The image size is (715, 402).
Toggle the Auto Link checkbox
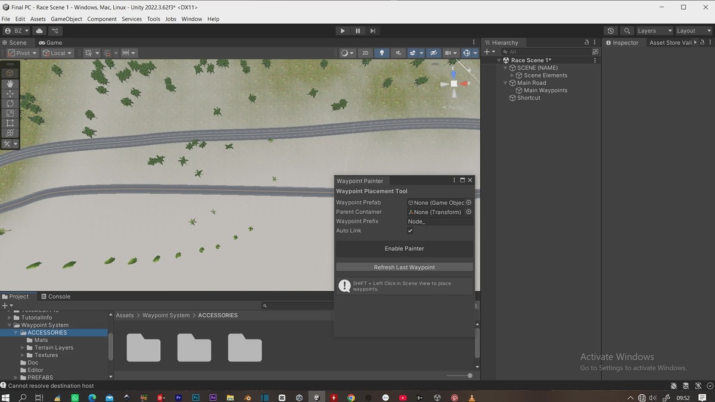(x=410, y=230)
